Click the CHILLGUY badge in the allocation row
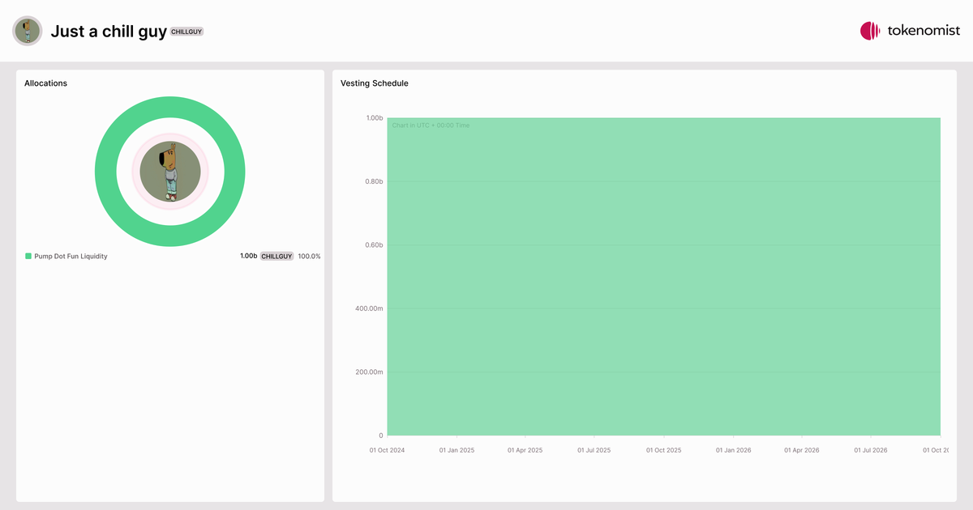Viewport: 973px width, 510px height. click(x=276, y=256)
